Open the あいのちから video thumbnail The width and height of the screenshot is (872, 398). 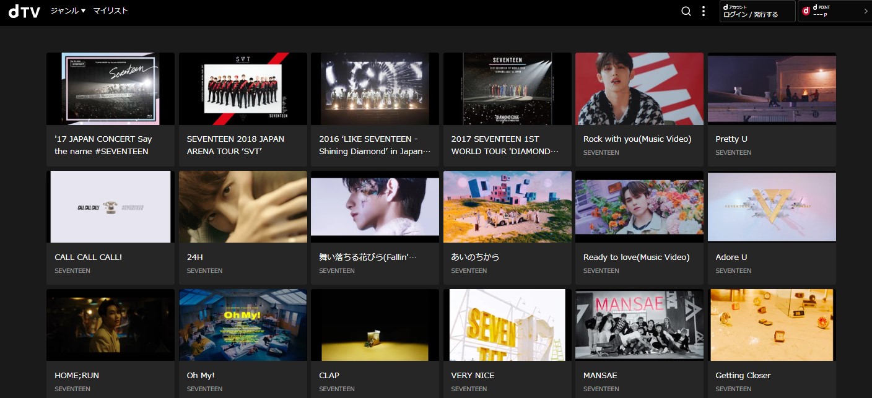tap(507, 207)
